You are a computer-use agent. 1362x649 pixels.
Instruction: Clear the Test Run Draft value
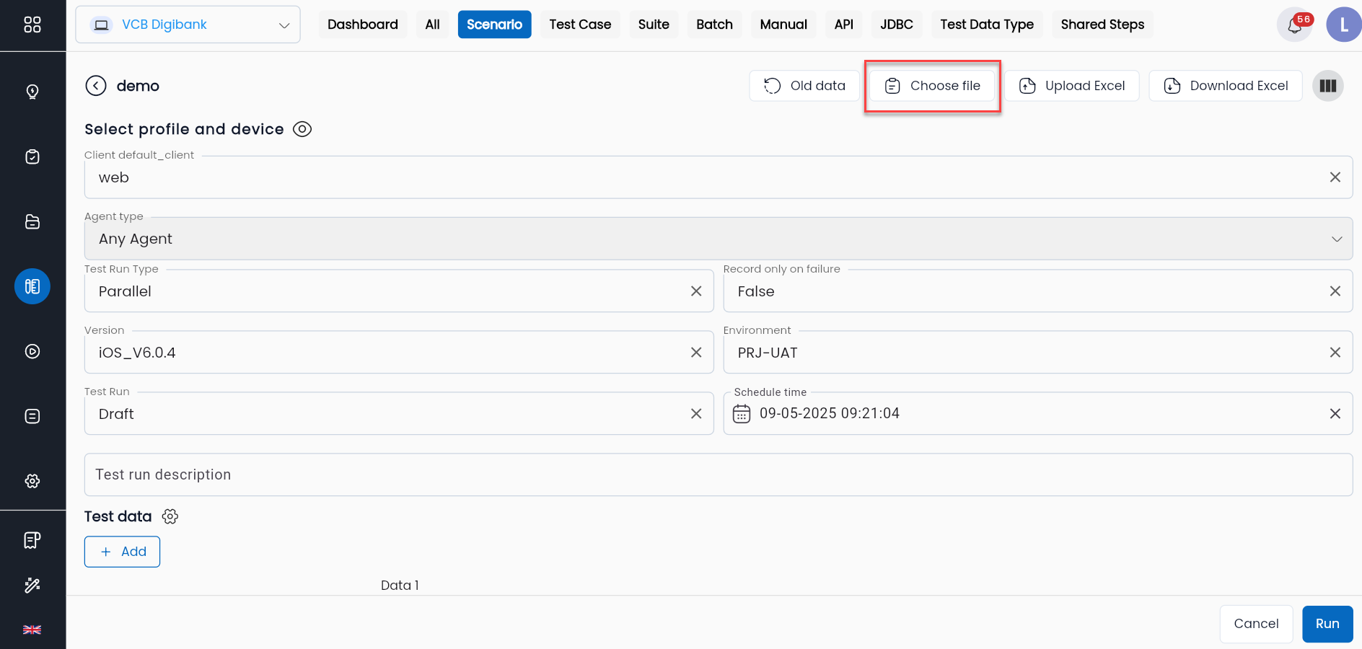(696, 414)
